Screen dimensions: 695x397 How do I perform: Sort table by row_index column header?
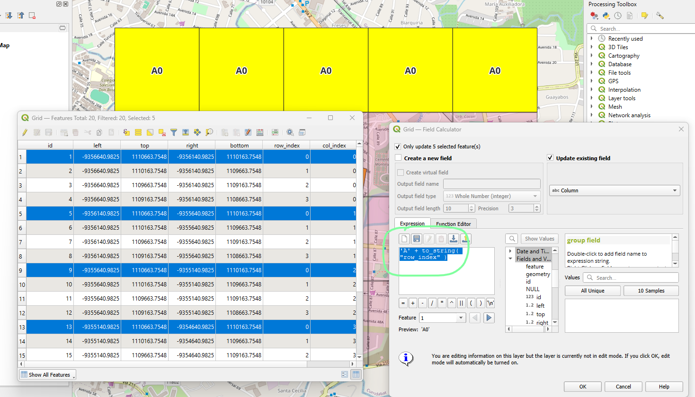(x=286, y=146)
